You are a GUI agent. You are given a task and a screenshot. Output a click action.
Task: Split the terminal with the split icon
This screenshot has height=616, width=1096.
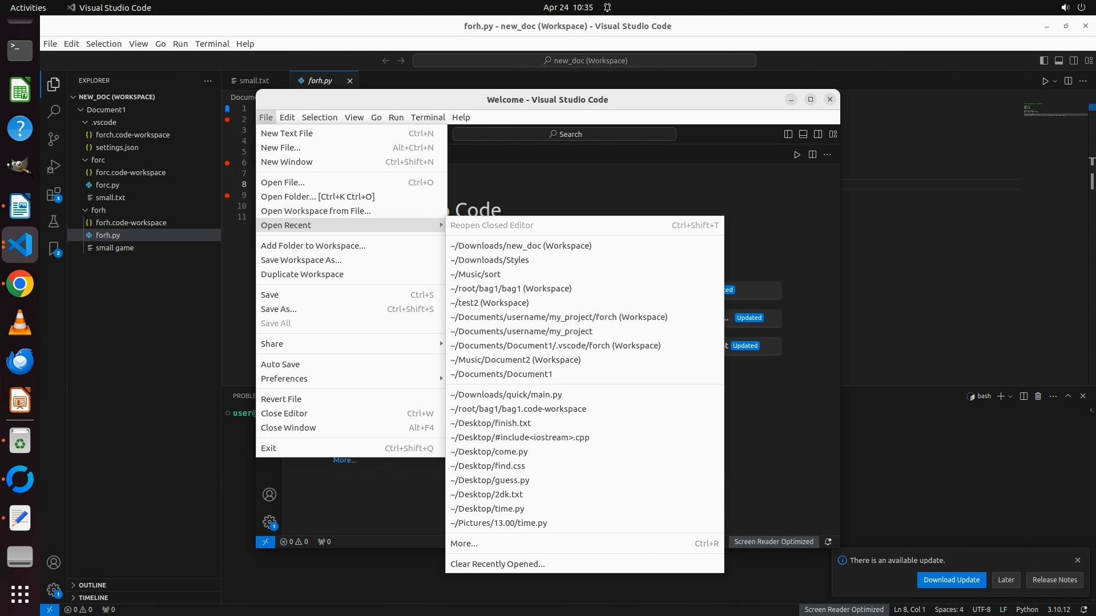click(x=1024, y=396)
